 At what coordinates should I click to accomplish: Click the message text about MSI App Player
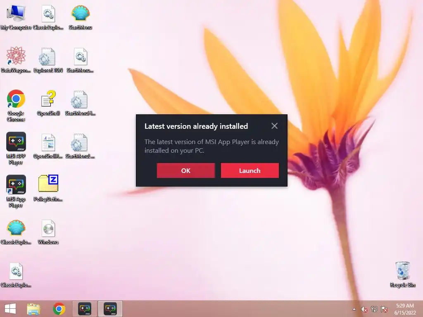[211, 146]
